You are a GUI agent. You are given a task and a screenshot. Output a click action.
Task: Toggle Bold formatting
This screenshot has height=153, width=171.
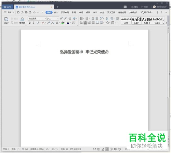click(30, 23)
